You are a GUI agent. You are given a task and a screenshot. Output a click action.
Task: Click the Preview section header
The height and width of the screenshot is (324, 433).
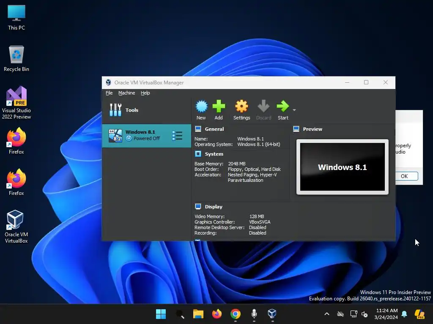312,129
